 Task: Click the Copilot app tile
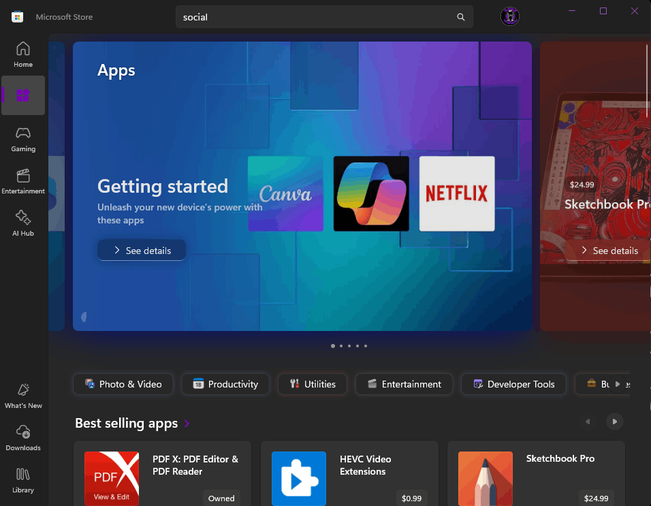click(371, 193)
